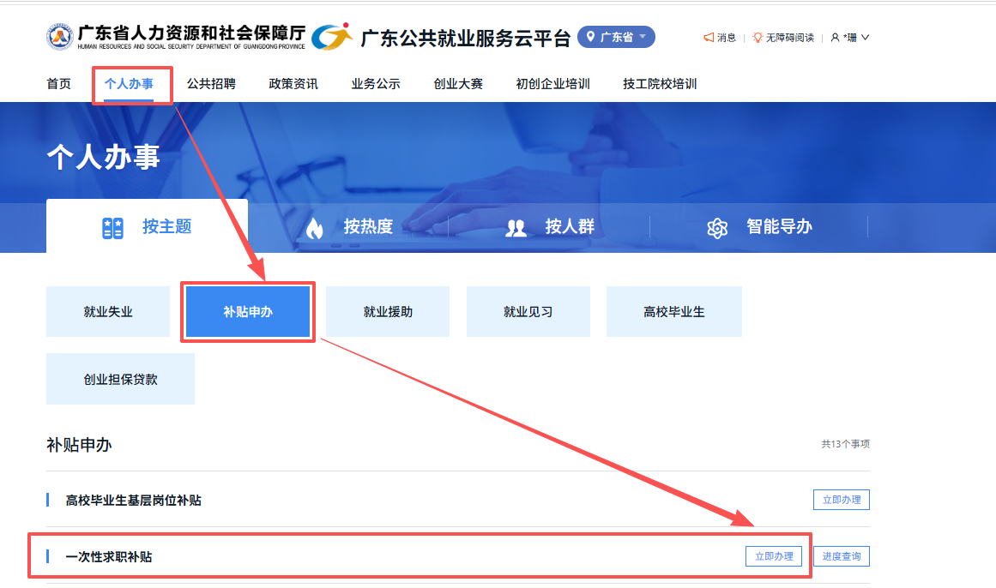Click 进度查询 for 一次性求职补贴
The height and width of the screenshot is (588, 996).
click(841, 556)
